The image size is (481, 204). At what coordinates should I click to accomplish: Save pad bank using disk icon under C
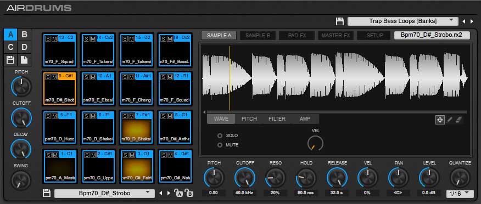[x=10, y=60]
